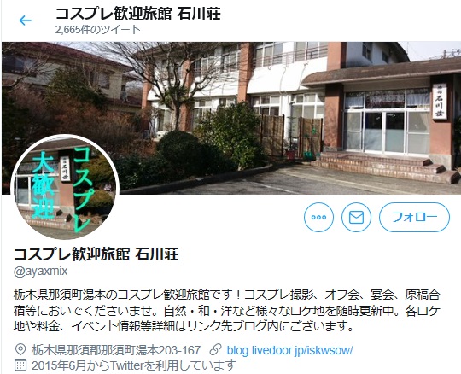Open the three-dot more options menu
Screen dimensions: 461x374
point(318,217)
